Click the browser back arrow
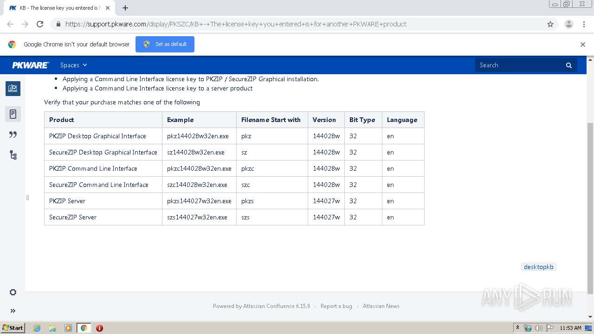594x334 pixels. coord(10,24)
